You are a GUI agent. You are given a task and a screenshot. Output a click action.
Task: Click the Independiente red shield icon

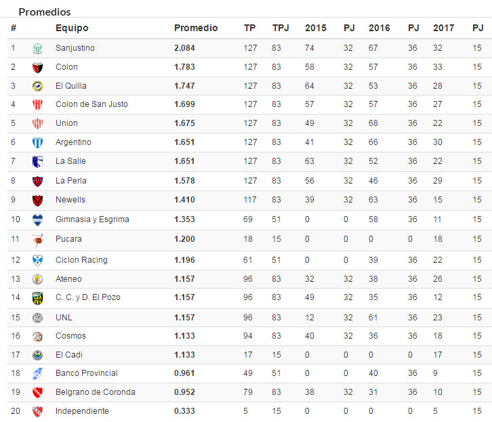tap(38, 411)
